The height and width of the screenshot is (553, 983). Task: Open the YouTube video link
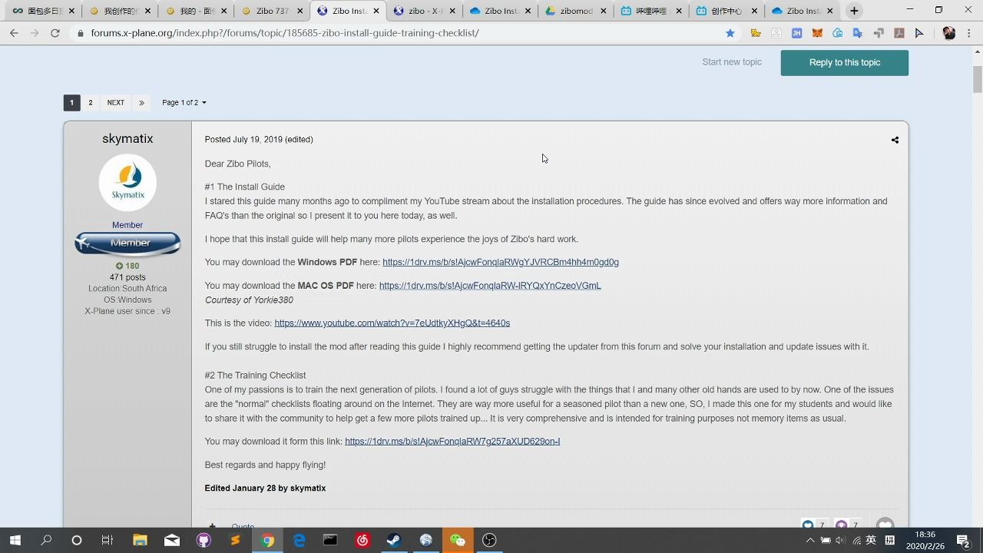(392, 323)
